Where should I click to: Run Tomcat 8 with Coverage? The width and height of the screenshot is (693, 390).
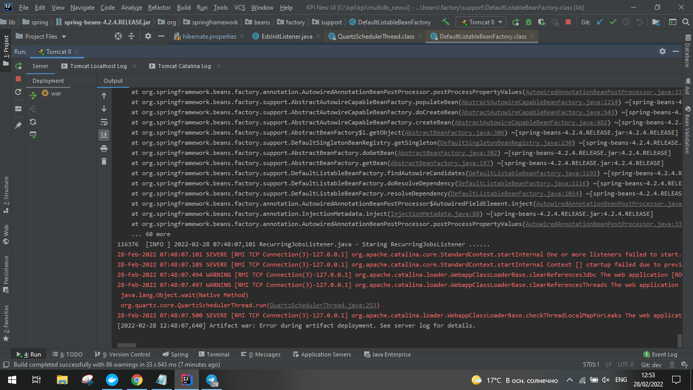(542, 22)
